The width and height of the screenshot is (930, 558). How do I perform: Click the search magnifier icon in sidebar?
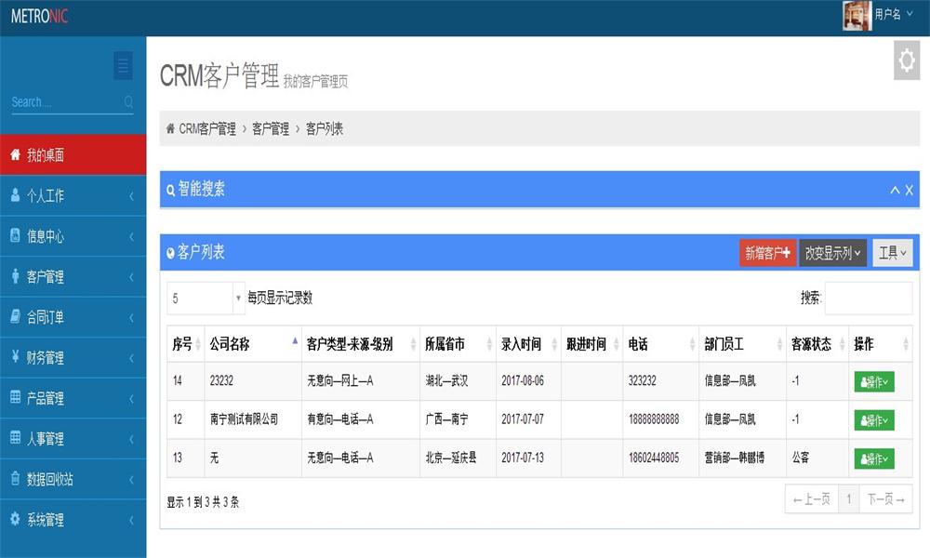[128, 102]
